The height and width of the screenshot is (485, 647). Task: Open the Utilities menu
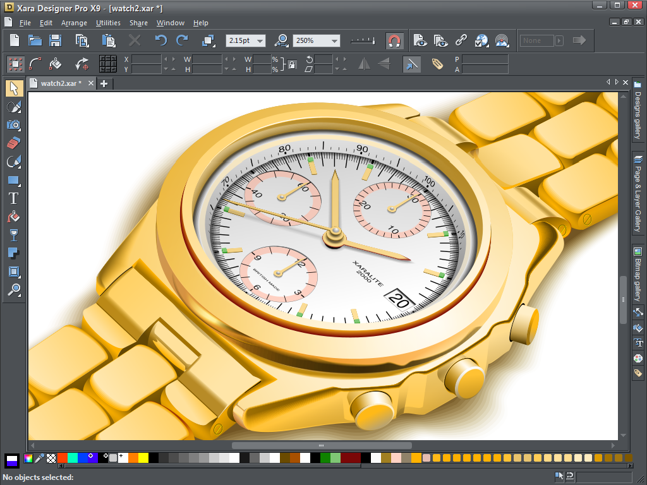[x=107, y=23]
